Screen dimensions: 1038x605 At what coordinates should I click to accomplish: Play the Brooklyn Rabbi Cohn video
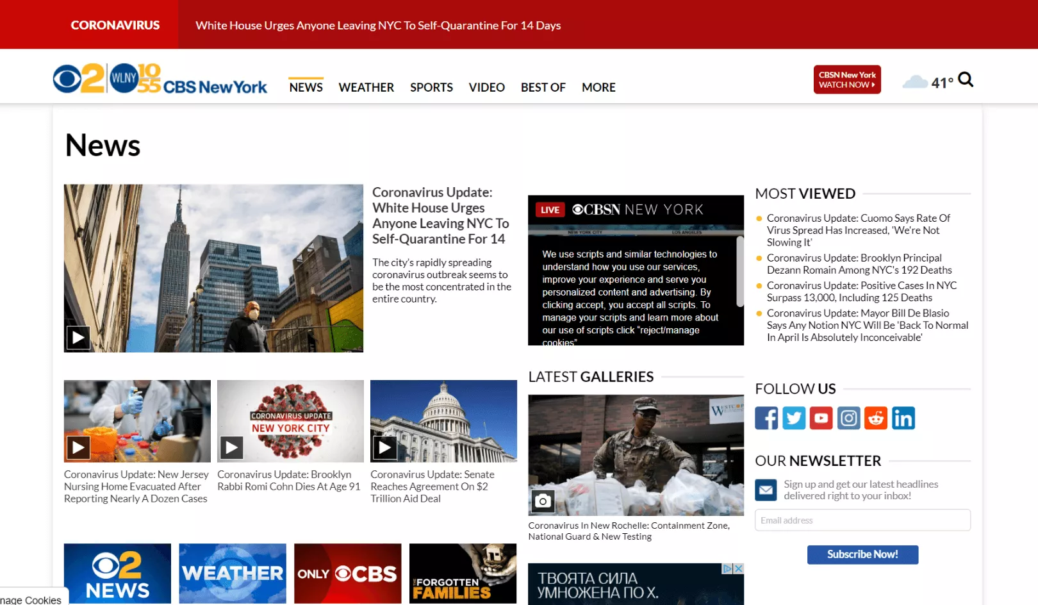click(x=231, y=447)
